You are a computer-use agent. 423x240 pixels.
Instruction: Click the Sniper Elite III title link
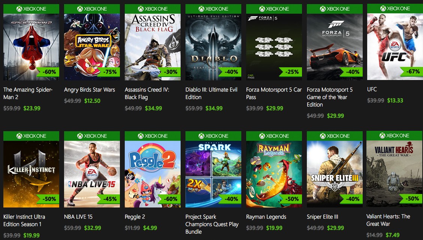[x=323, y=217]
